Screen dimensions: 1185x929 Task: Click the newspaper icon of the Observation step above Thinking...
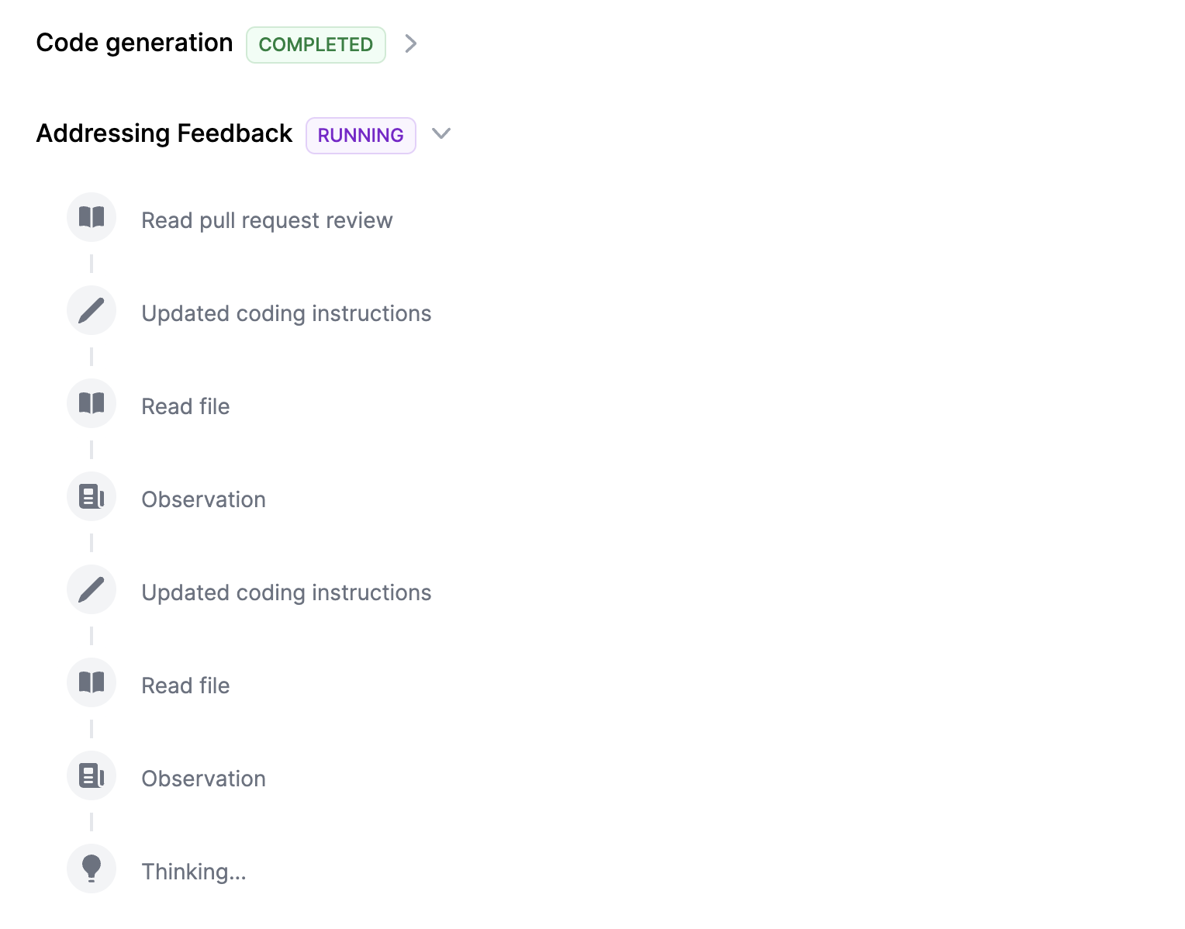point(92,775)
